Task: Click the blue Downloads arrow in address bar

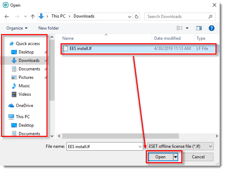Action: pyautogui.click(x=41, y=16)
